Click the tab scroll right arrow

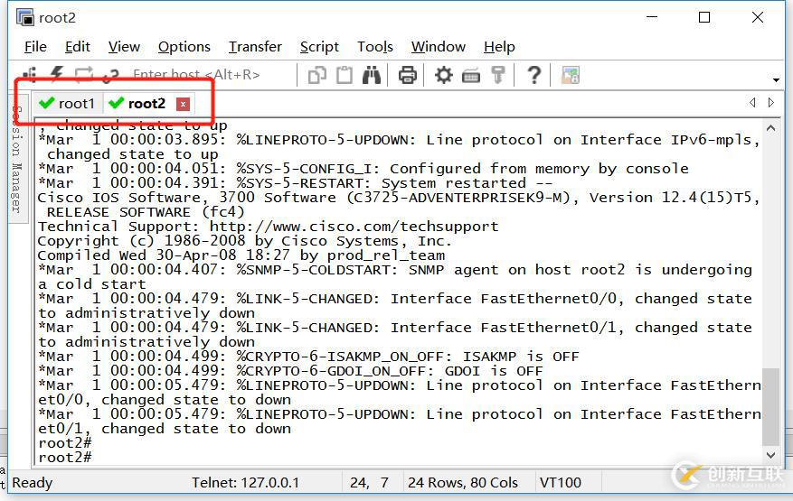(770, 103)
